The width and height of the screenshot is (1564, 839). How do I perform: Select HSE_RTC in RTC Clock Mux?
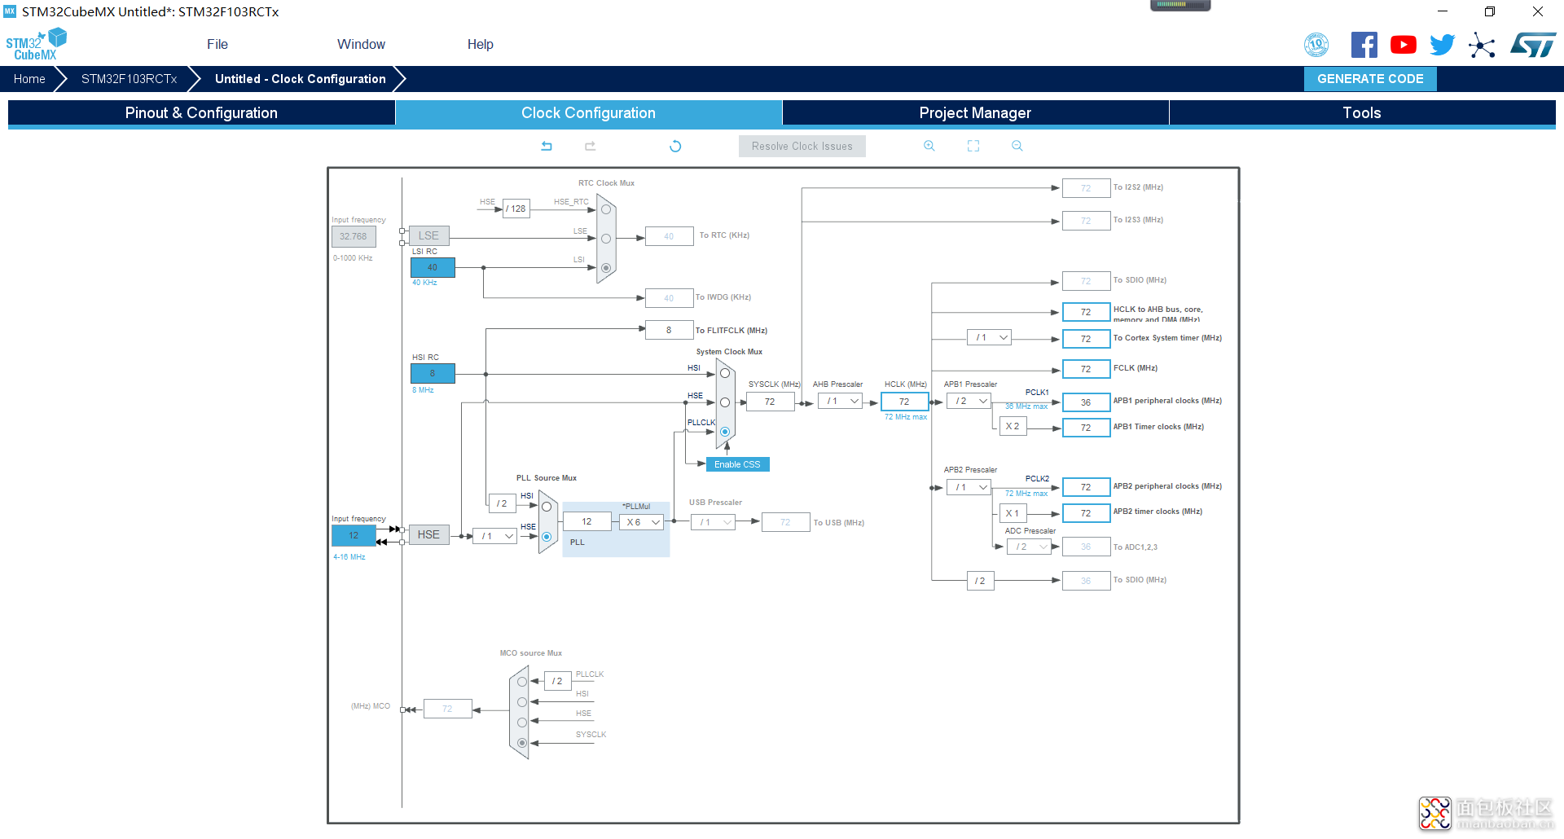[x=606, y=209]
